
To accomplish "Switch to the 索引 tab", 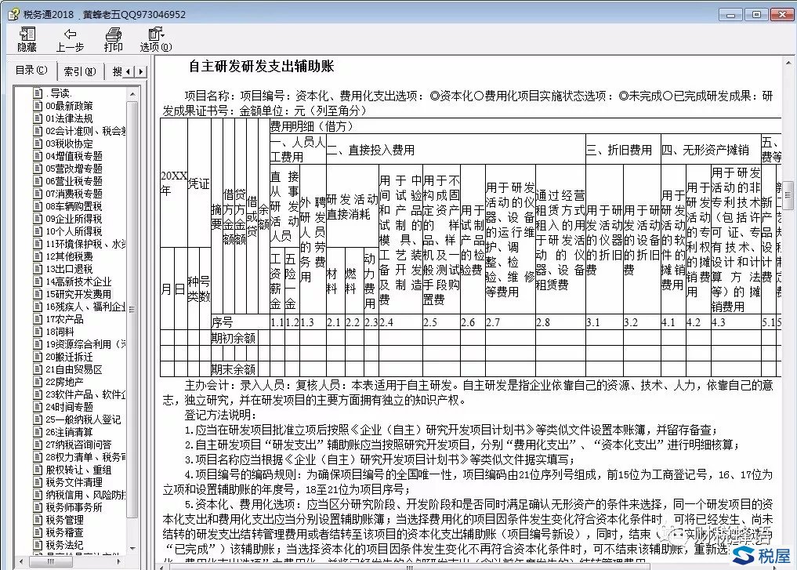I will 80,71.
